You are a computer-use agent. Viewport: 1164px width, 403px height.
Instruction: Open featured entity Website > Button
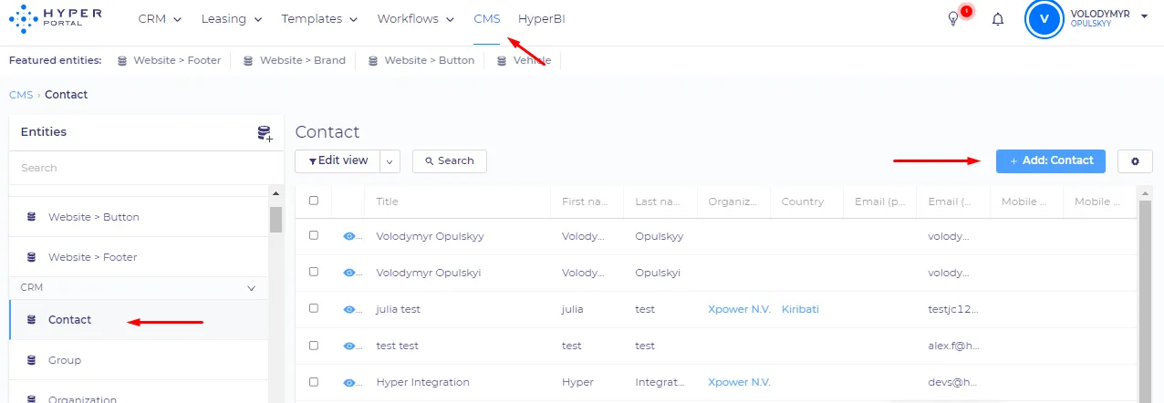pos(430,60)
